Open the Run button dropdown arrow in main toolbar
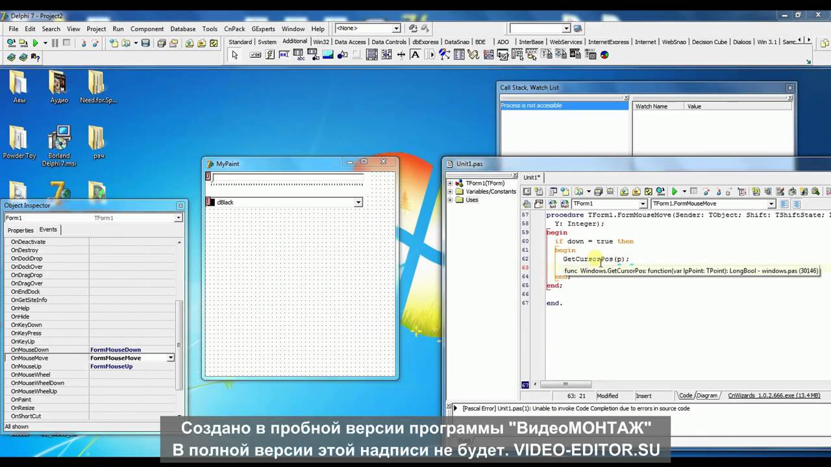The image size is (831, 467). (45, 43)
